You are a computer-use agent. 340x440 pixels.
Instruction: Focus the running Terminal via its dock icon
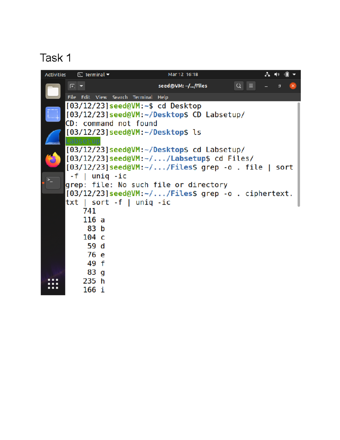click(53, 182)
